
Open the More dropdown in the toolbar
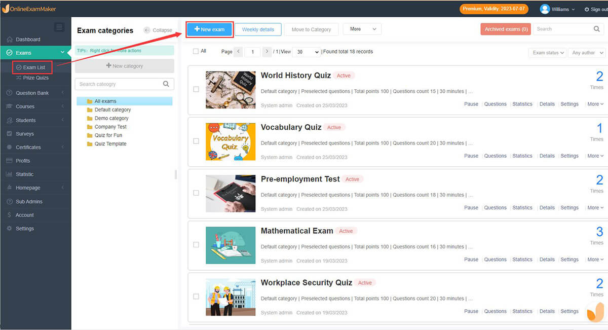[362, 29]
